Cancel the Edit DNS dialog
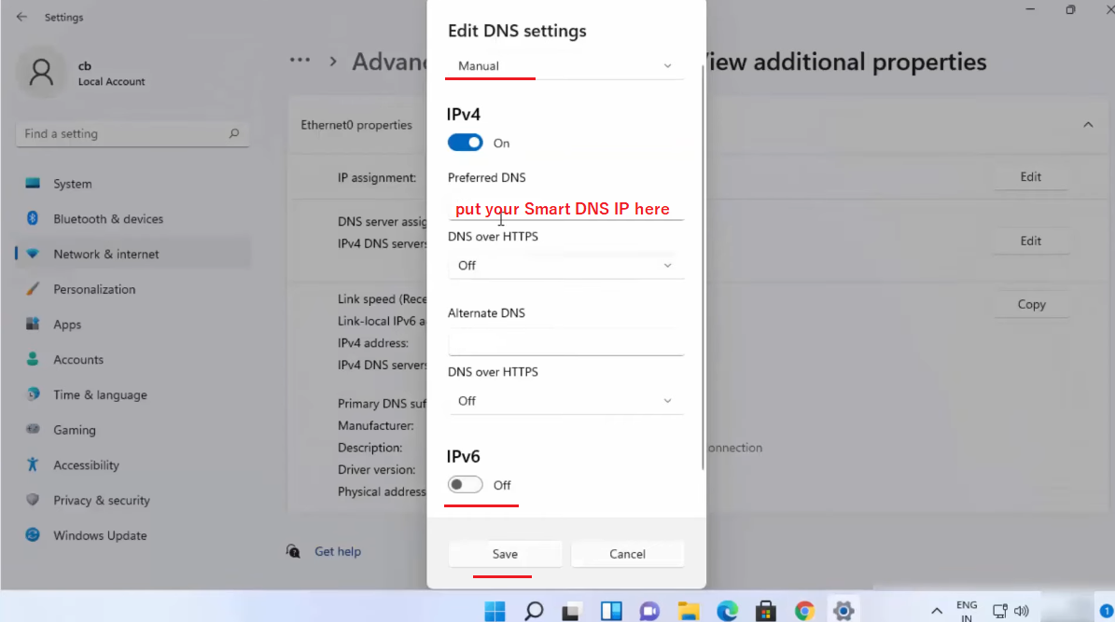 (x=627, y=554)
